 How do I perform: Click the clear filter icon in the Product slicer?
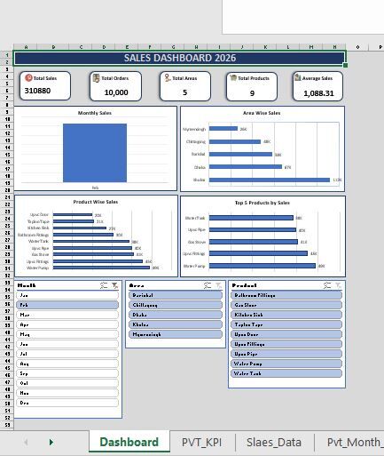pyautogui.click(x=338, y=285)
